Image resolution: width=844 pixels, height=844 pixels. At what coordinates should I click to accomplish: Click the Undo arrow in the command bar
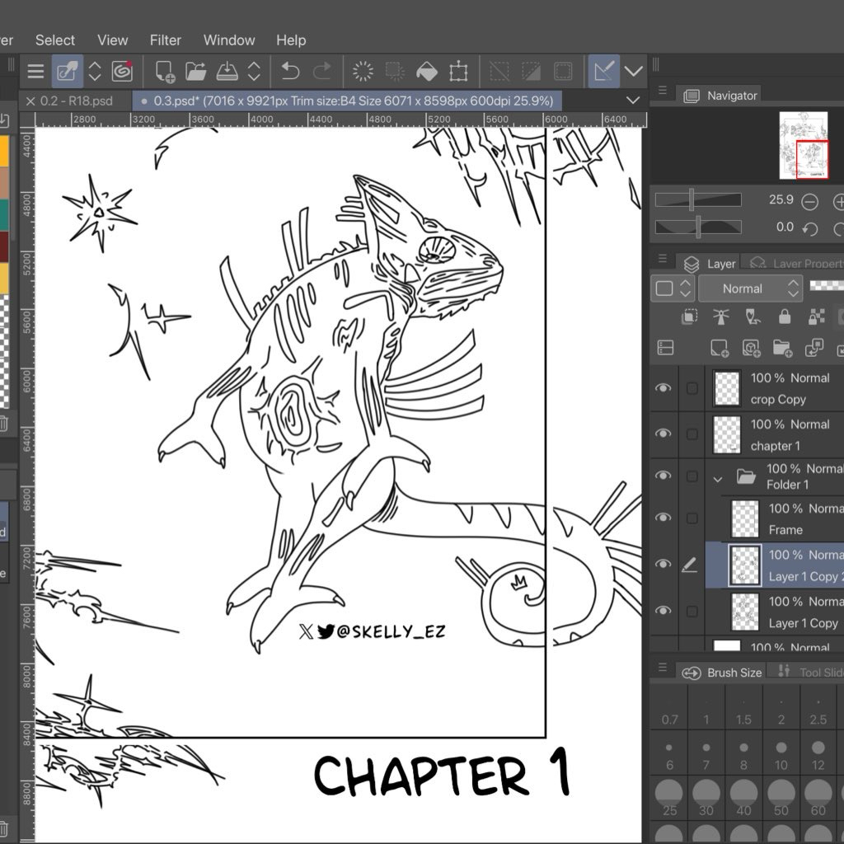[290, 72]
